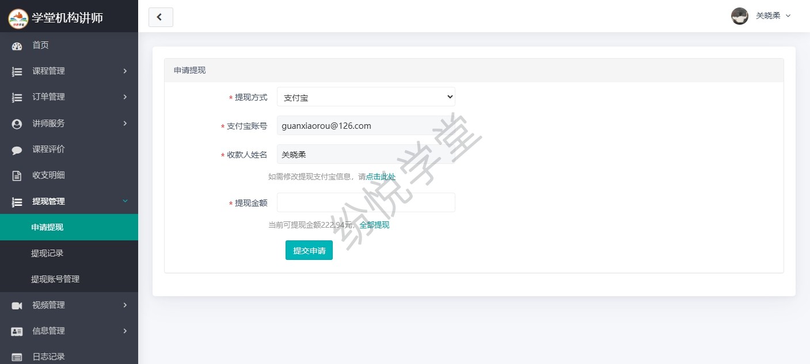Open the 关晓柔 user menu arrow
Screen dimensions: 810x364
tap(788, 16)
